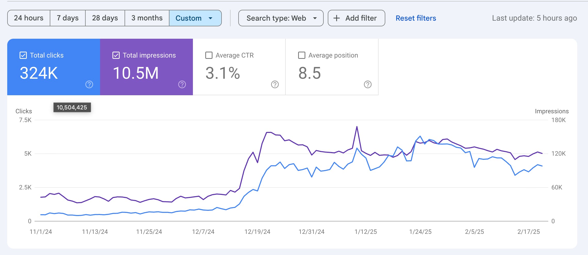Open the Custom date range dropdown
The image size is (588, 255).
tap(195, 18)
